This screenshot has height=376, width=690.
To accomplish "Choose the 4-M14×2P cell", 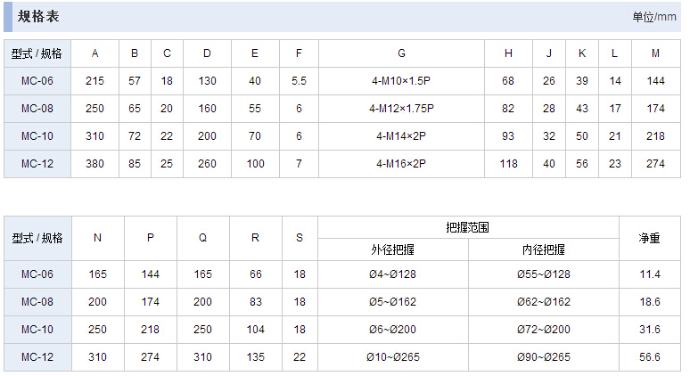I will [401, 136].
